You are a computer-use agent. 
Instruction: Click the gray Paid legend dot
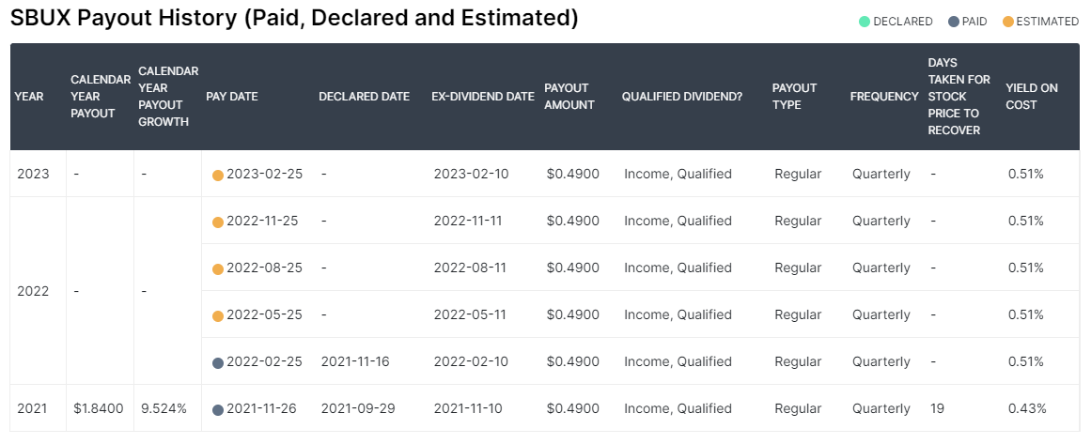(953, 22)
